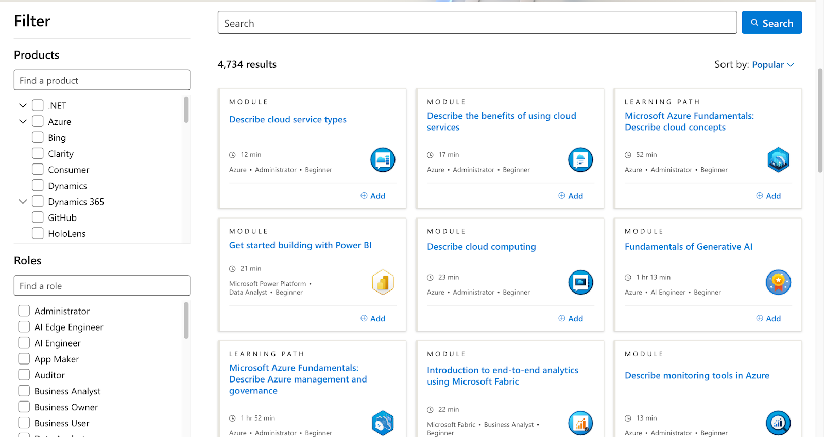Click the clock icon beside 17 min duration

click(x=430, y=155)
